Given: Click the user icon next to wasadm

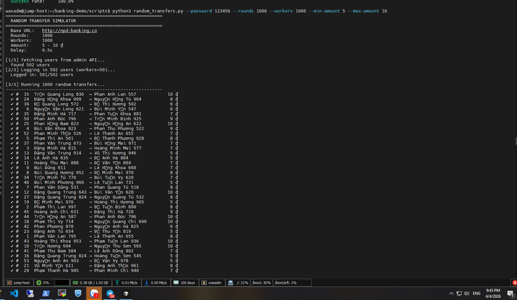Looking at the screenshot, I should pyautogui.click(x=204, y=282).
